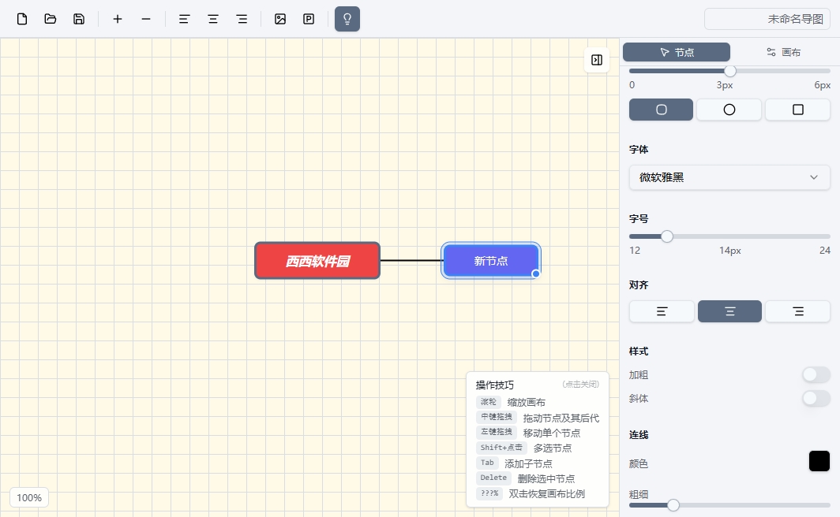840x517 pixels.
Task: Select rounded rectangle node shape
Action: 661,110
